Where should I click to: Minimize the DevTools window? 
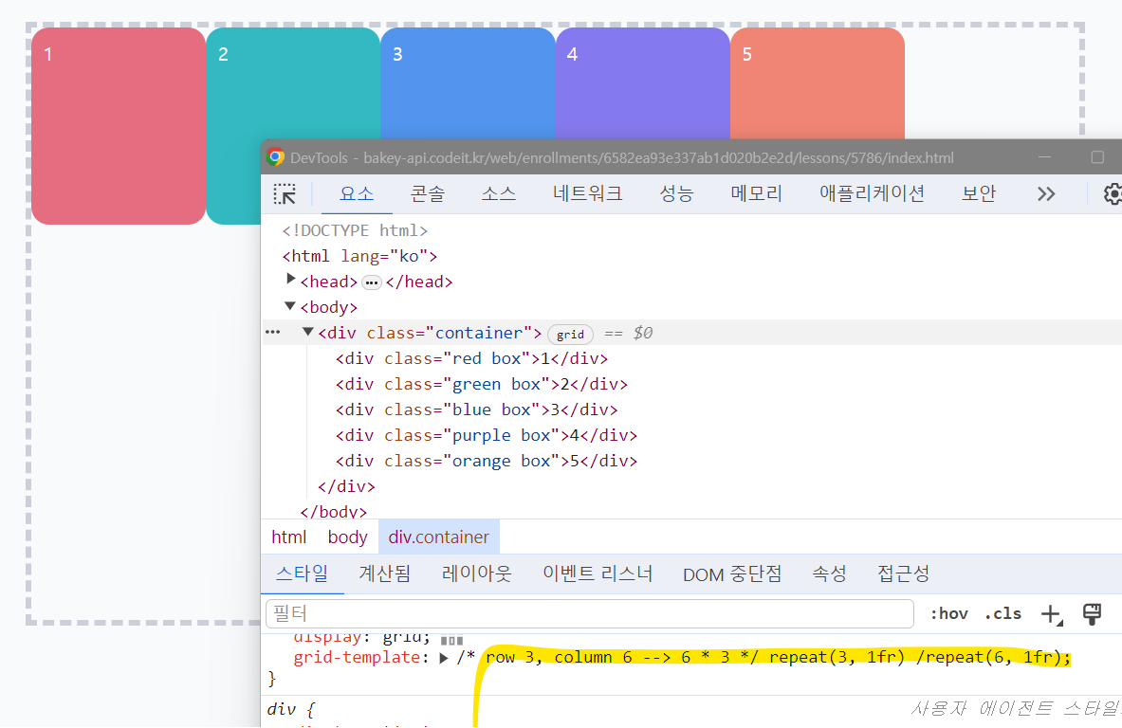point(1045,157)
